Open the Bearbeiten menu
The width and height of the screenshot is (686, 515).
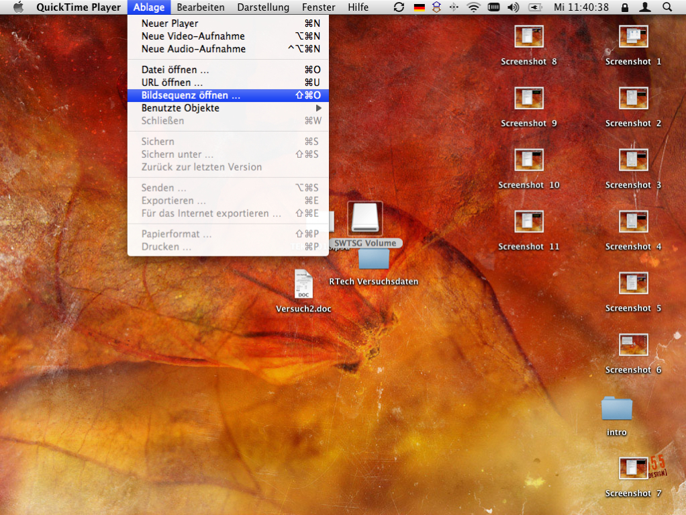click(x=201, y=7)
